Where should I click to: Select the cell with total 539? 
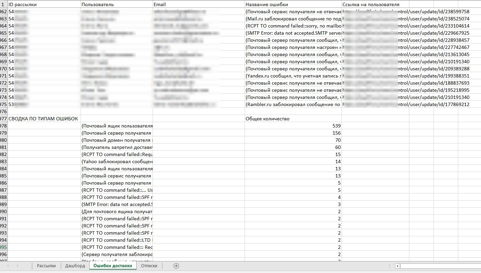click(293, 126)
